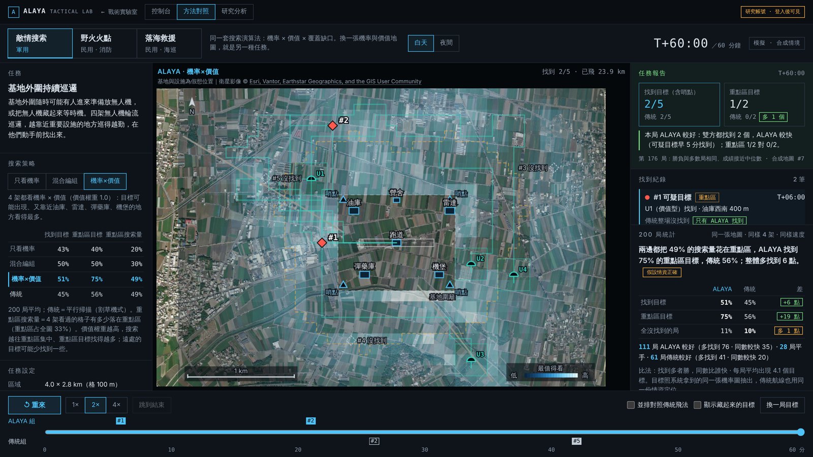Choose the 野火火點 mission scenario

pos(105,43)
